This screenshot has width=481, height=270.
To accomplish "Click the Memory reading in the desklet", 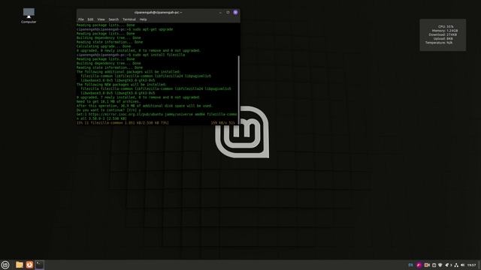I will [x=445, y=31].
